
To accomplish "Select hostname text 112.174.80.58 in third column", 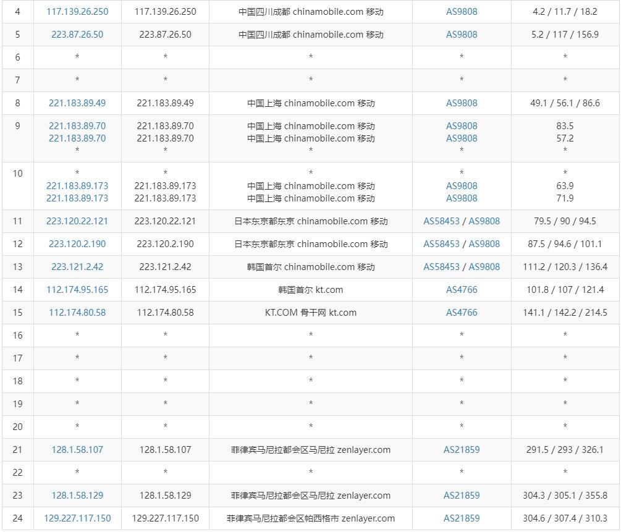I will 165,313.
